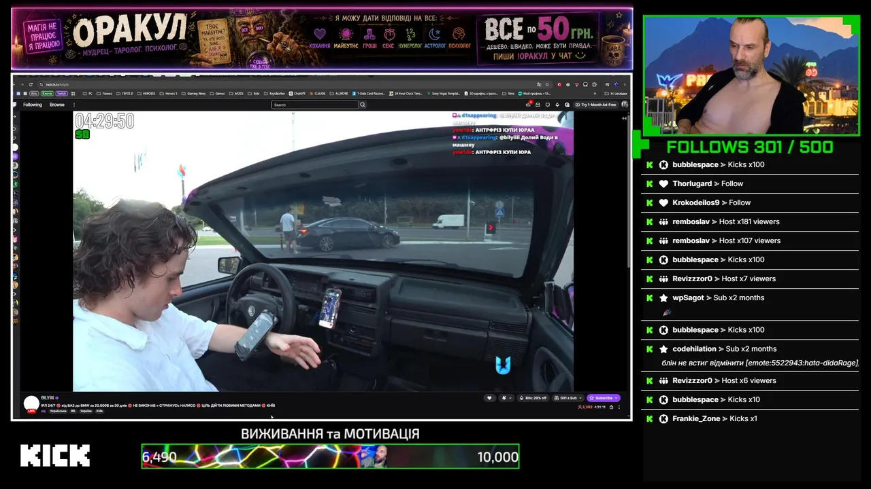871x489 pixels.
Task: Click the Twitch search input field
Action: [x=315, y=105]
